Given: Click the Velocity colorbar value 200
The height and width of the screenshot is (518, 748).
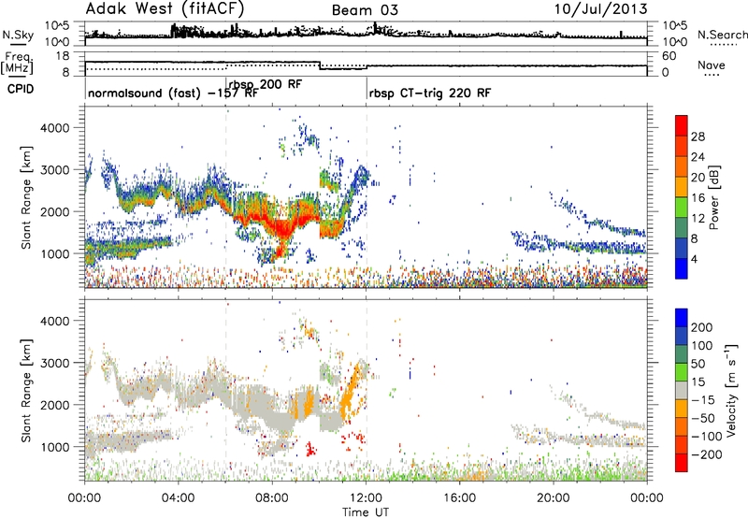Looking at the screenshot, I should (x=702, y=327).
